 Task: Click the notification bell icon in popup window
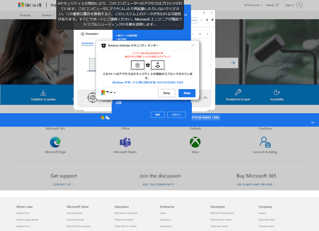[x=202, y=20]
